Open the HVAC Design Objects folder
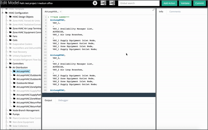The height and width of the screenshot is (130, 208). point(23,17)
